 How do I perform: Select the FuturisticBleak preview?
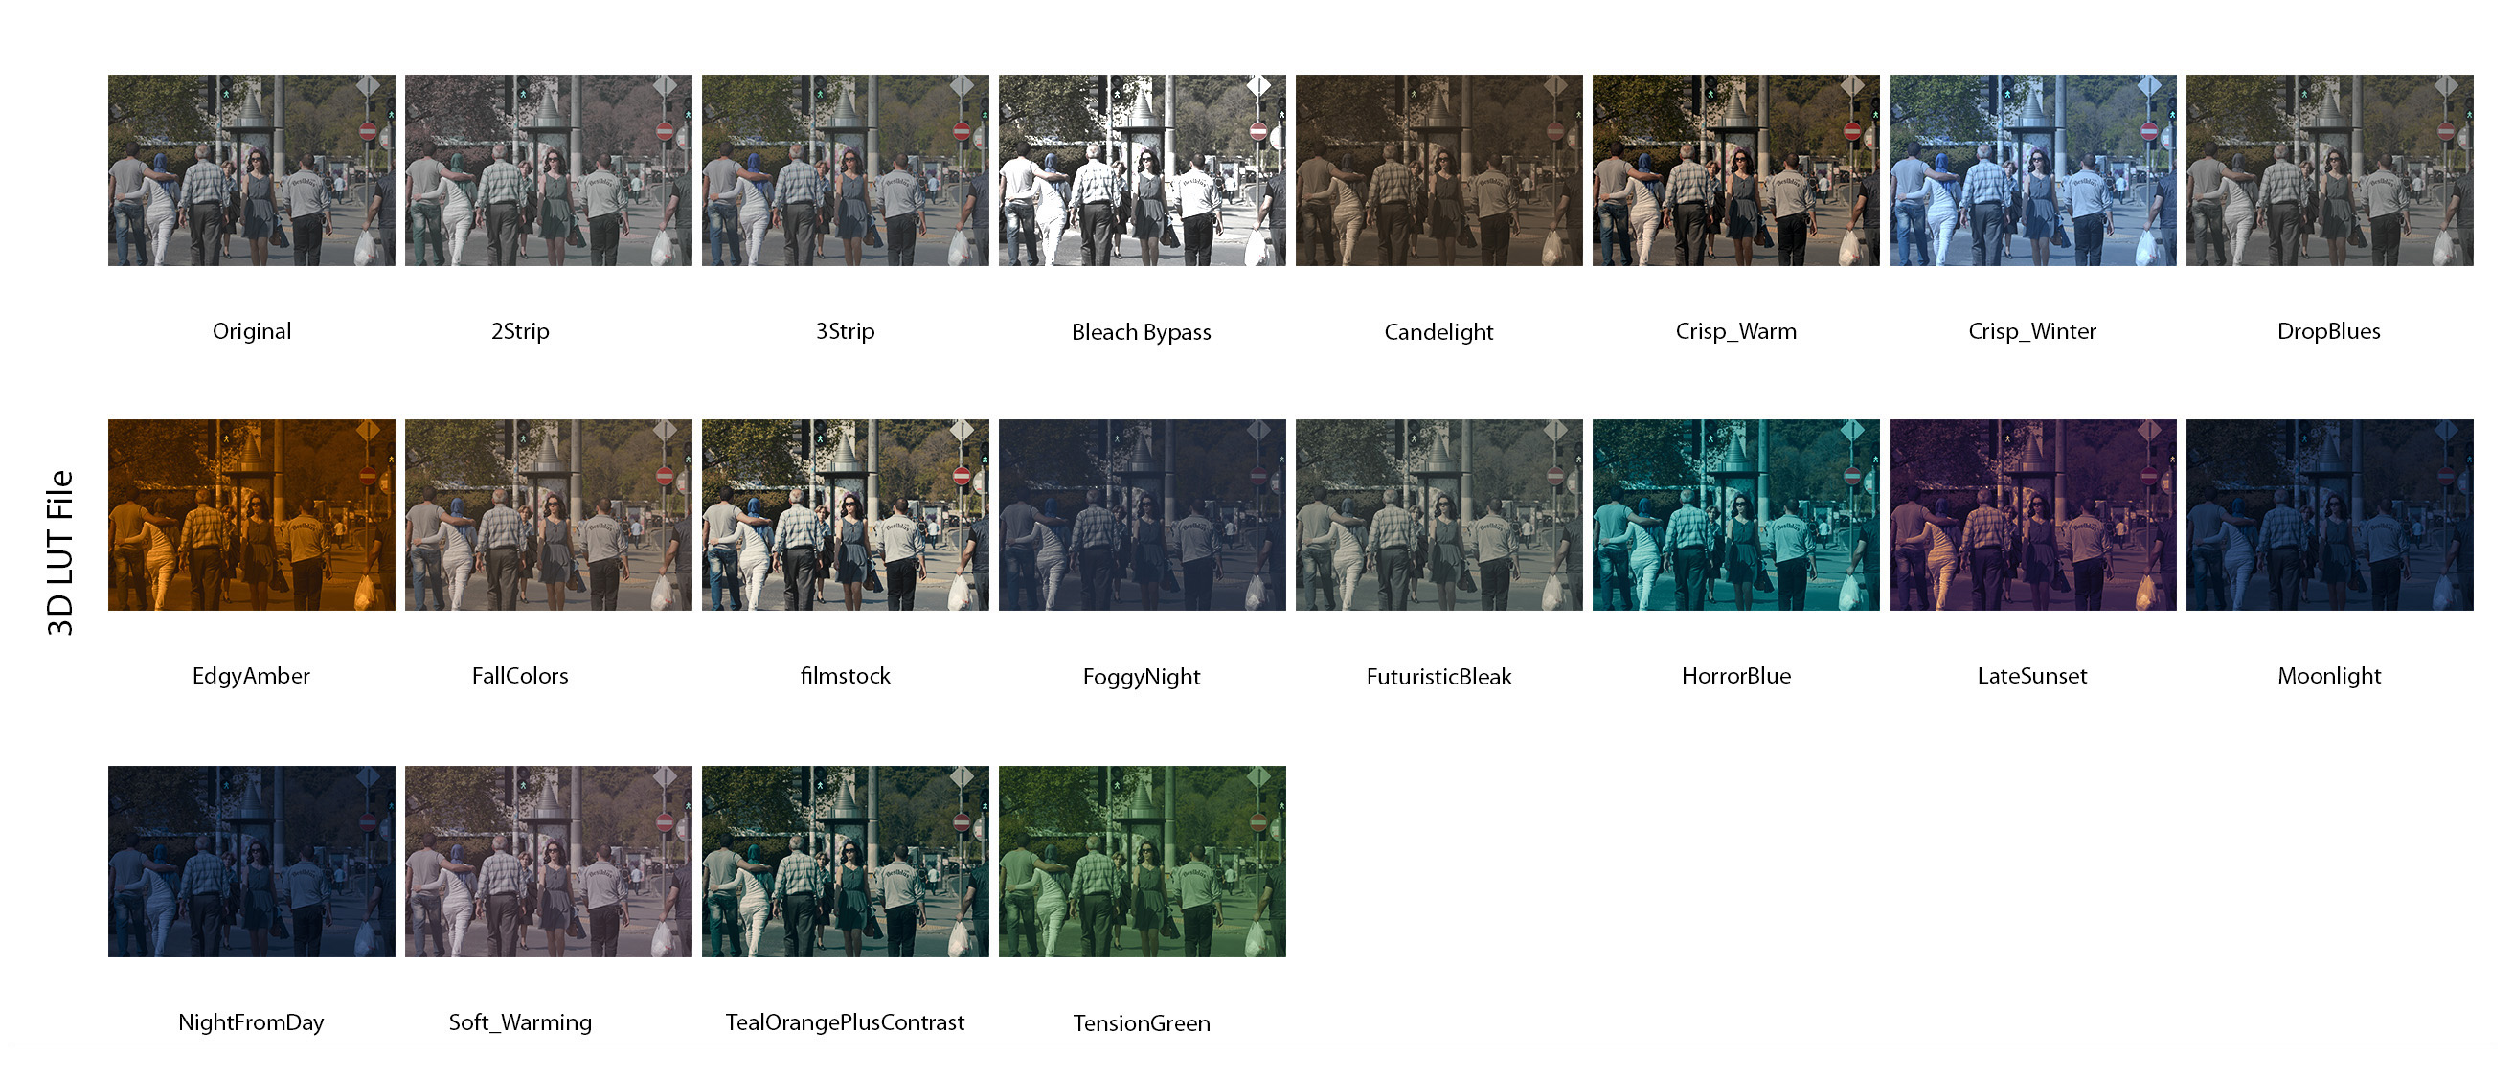click(1438, 515)
